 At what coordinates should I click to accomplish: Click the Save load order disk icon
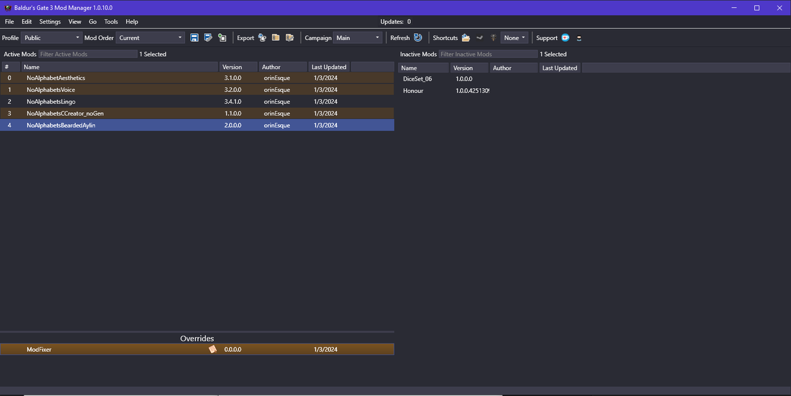tap(194, 38)
